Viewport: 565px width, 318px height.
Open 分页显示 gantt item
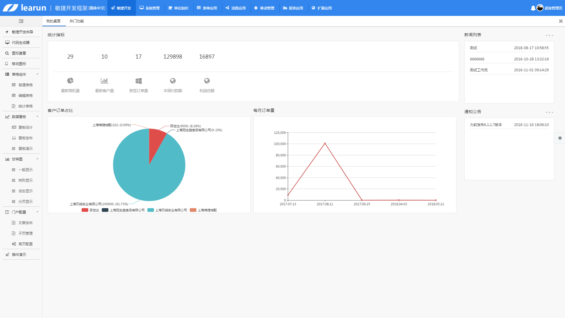(x=22, y=201)
